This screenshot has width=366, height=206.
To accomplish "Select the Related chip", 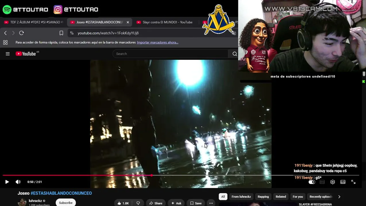I will pos(281,197).
